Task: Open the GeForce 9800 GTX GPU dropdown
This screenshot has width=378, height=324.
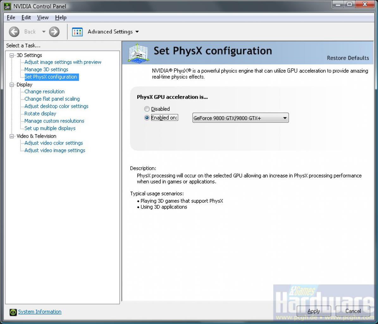Action: click(x=240, y=118)
